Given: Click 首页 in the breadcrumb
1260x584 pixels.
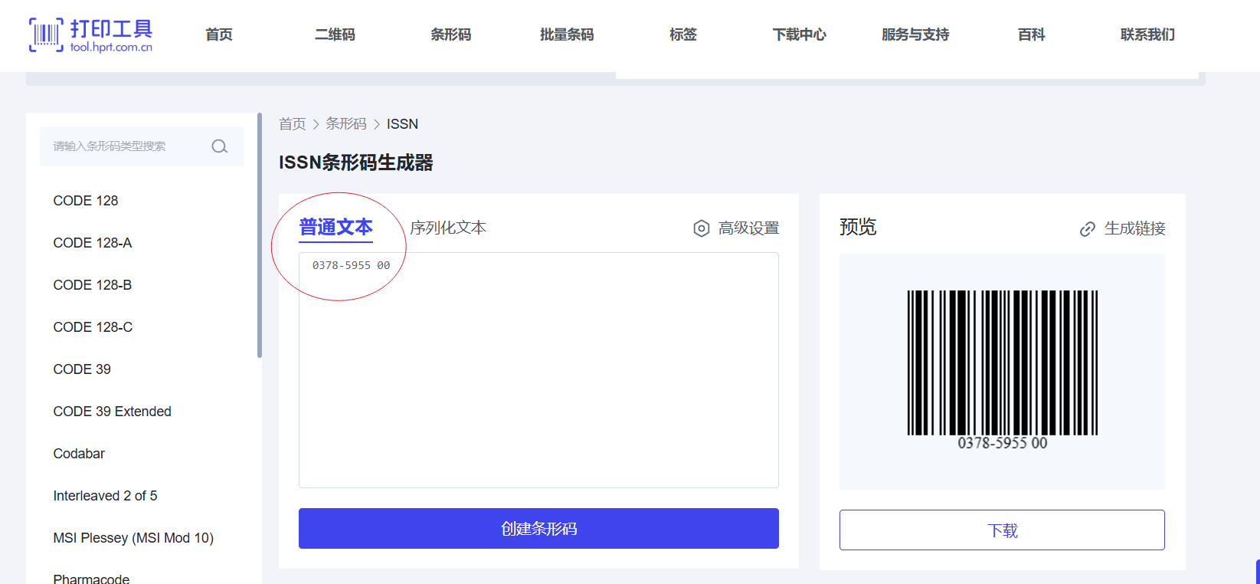Looking at the screenshot, I should point(292,124).
